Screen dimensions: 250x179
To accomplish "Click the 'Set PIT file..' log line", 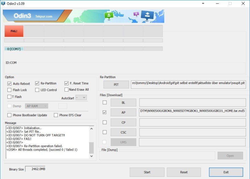I will pyautogui.click(x=24, y=132).
